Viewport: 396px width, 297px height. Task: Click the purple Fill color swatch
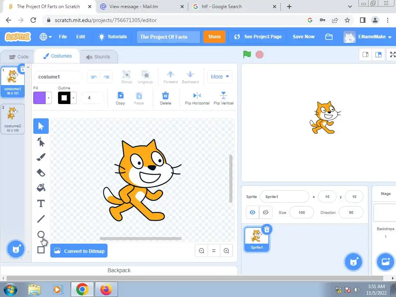(39, 98)
